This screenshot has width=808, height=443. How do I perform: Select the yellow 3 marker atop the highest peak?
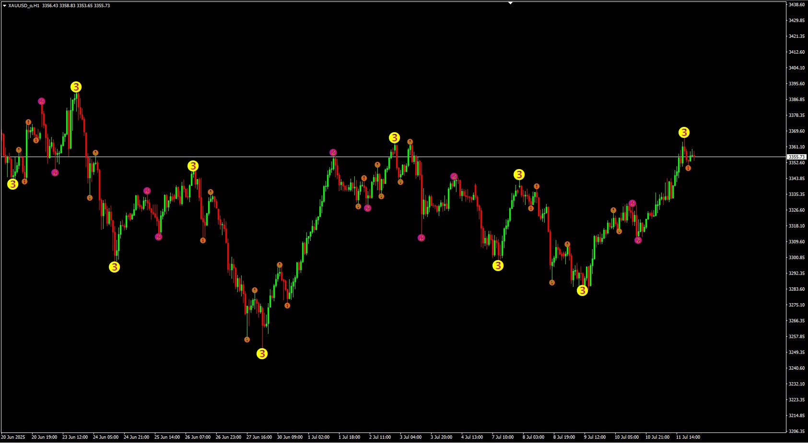[76, 87]
